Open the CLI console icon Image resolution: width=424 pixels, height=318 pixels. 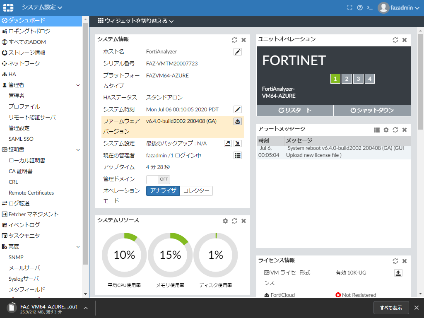point(370,8)
